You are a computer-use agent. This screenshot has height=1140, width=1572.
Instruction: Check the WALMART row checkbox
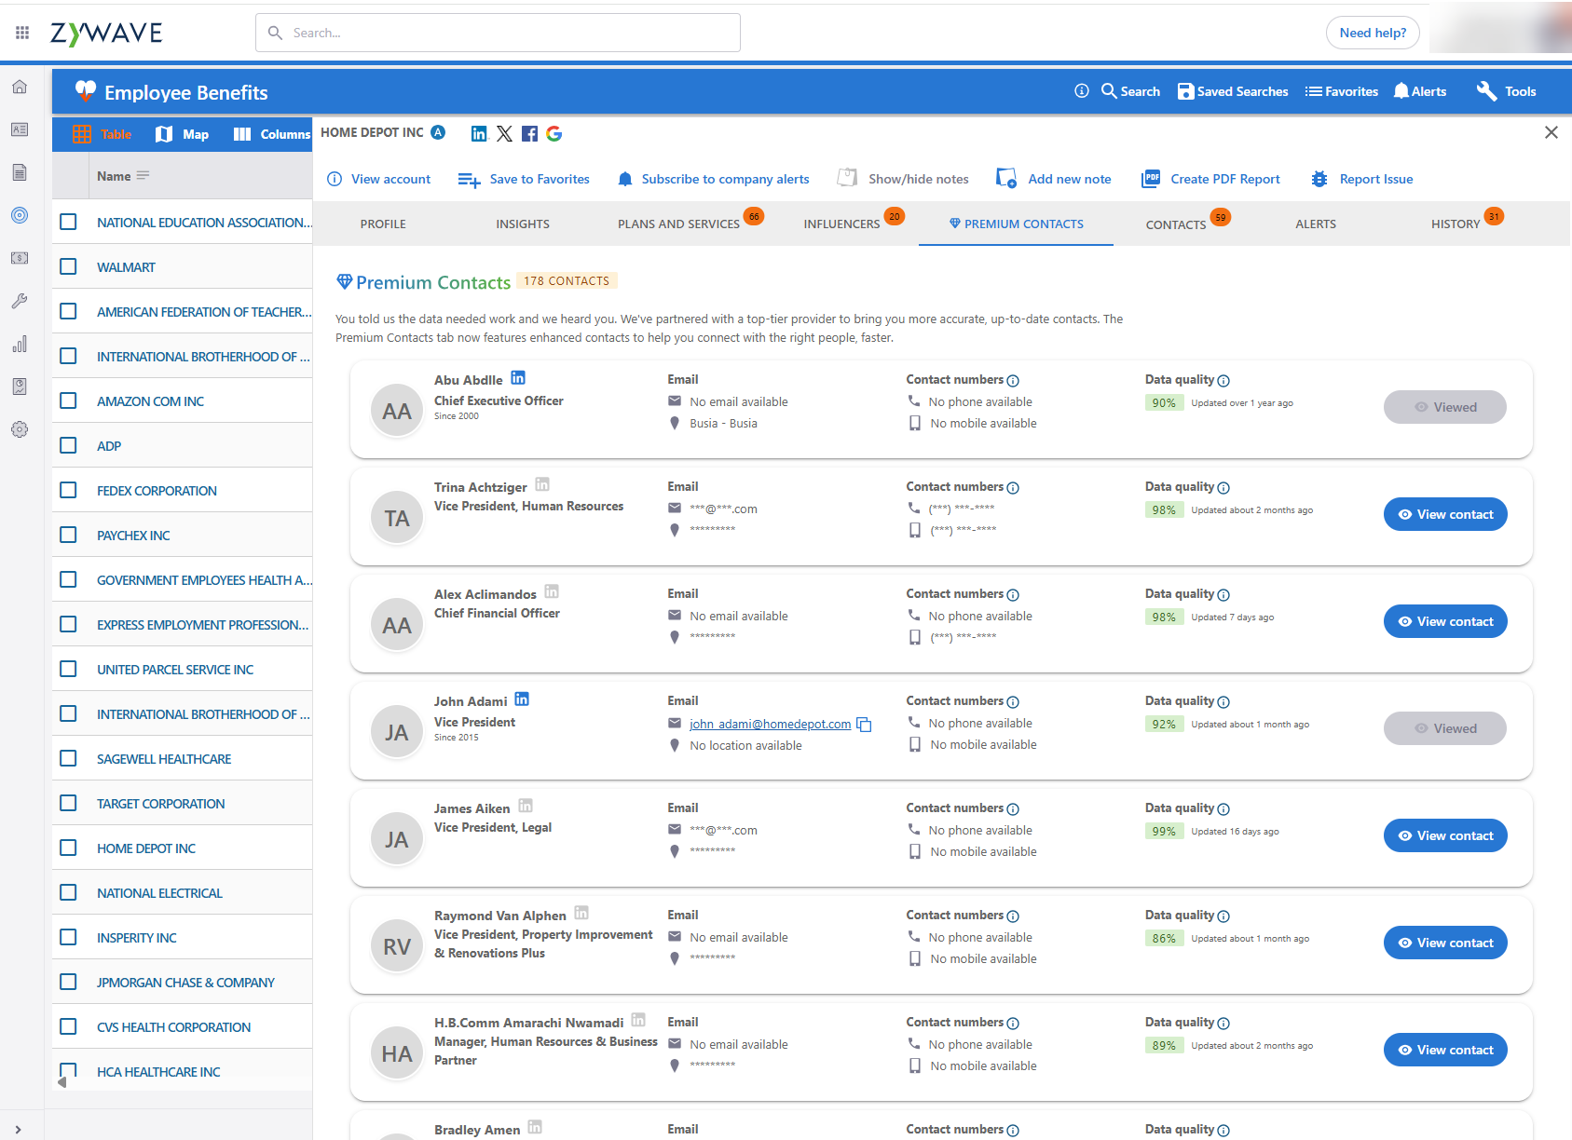pos(68,266)
